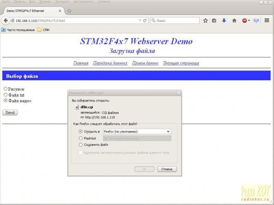Open the hamburger menu icon

(267, 20)
